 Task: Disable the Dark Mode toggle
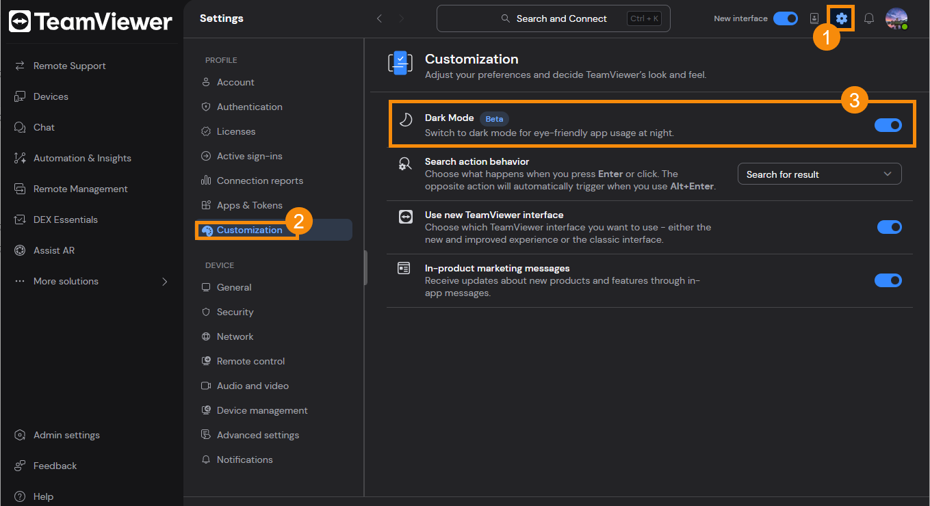click(888, 125)
